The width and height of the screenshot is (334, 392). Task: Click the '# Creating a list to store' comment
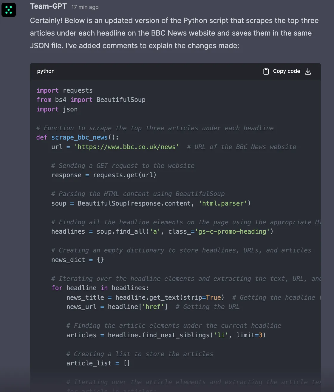click(x=140, y=354)
